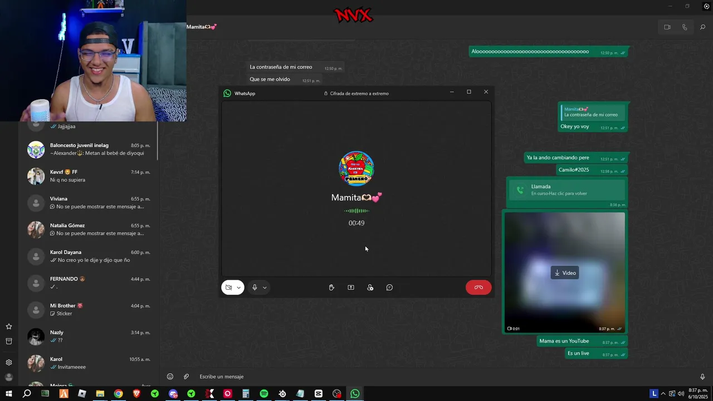
Task: Open camera options dropdown arrow
Action: click(x=239, y=288)
